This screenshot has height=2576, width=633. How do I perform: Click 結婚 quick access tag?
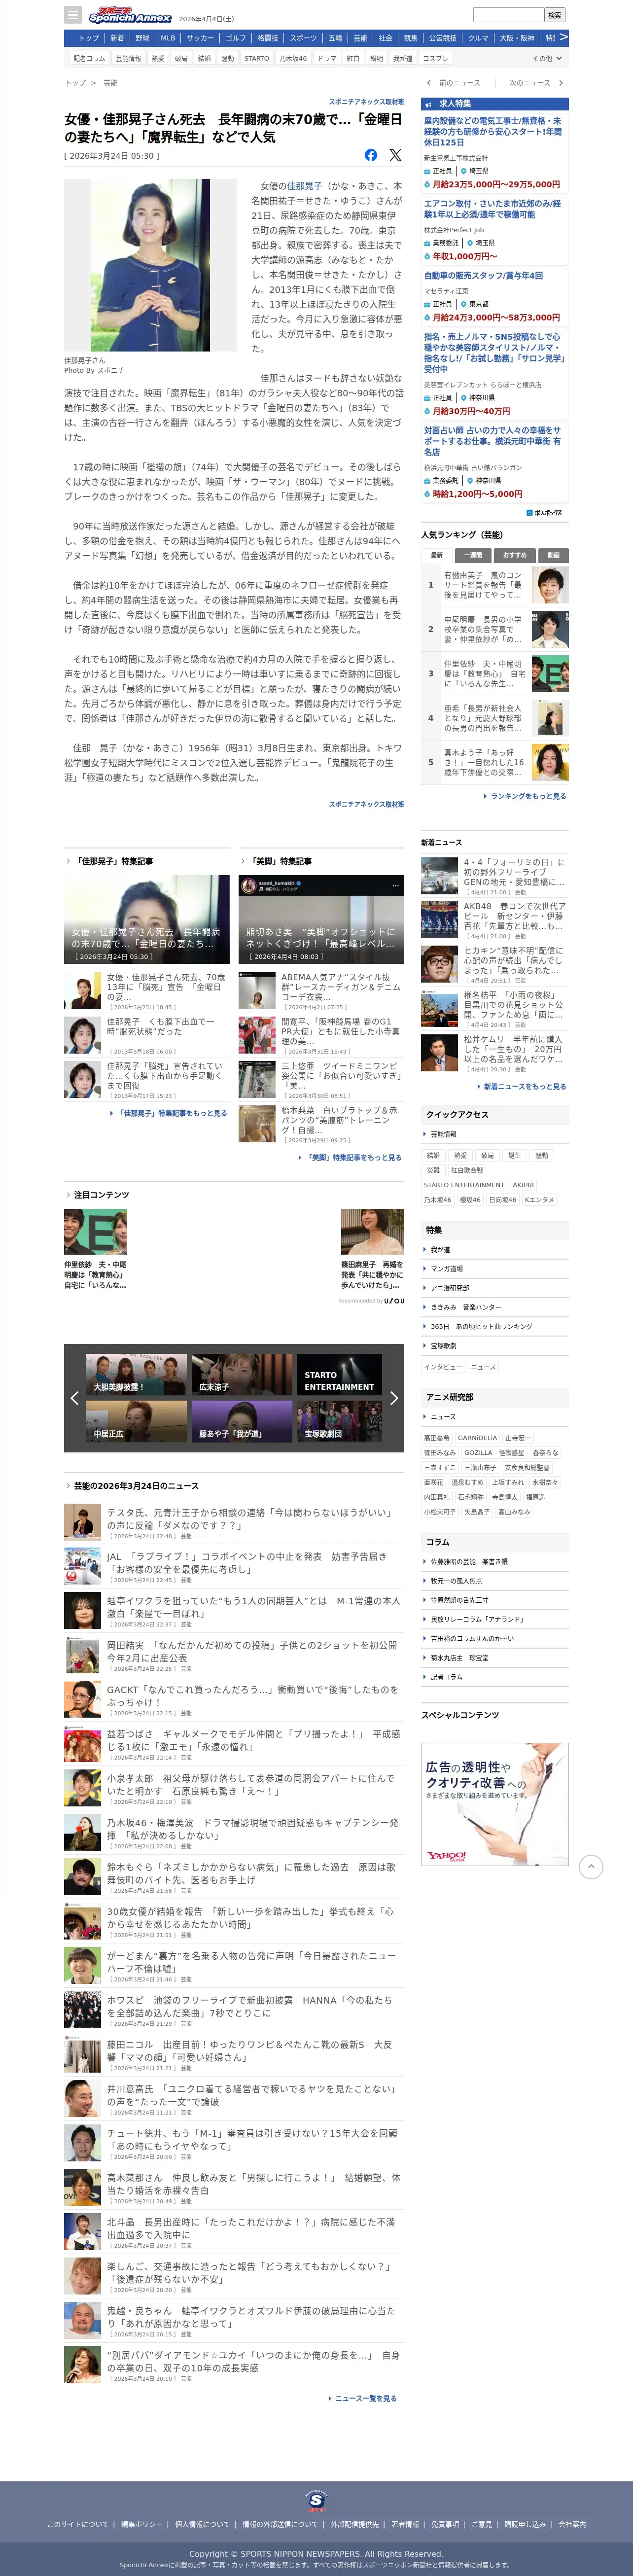pos(433,1155)
